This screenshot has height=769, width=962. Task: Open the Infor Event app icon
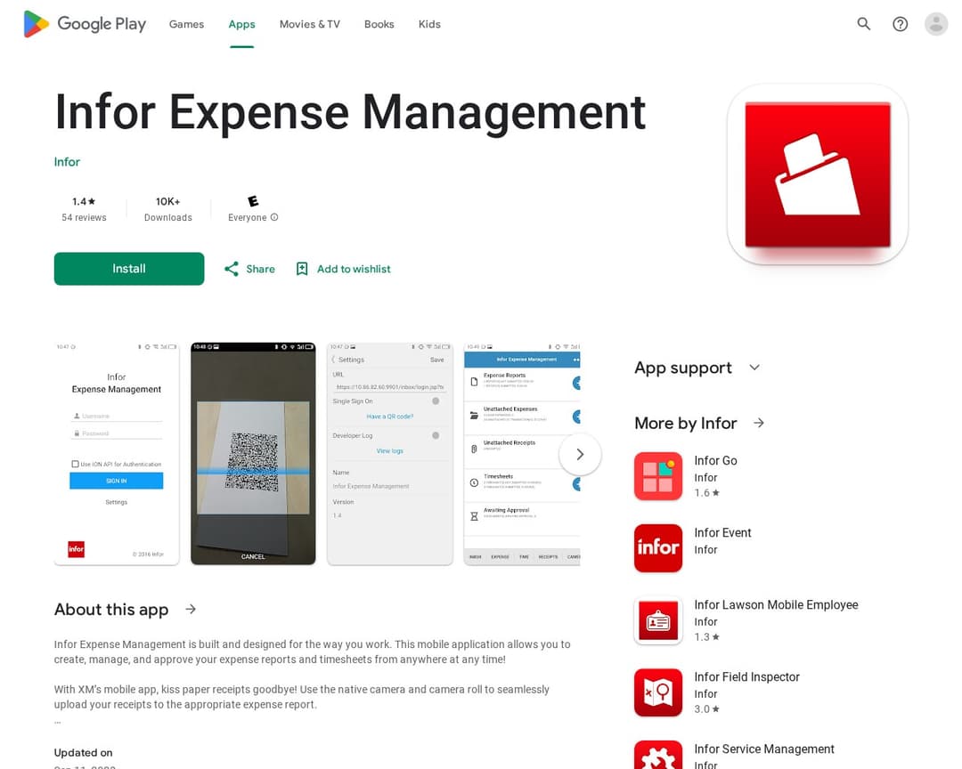pos(658,548)
